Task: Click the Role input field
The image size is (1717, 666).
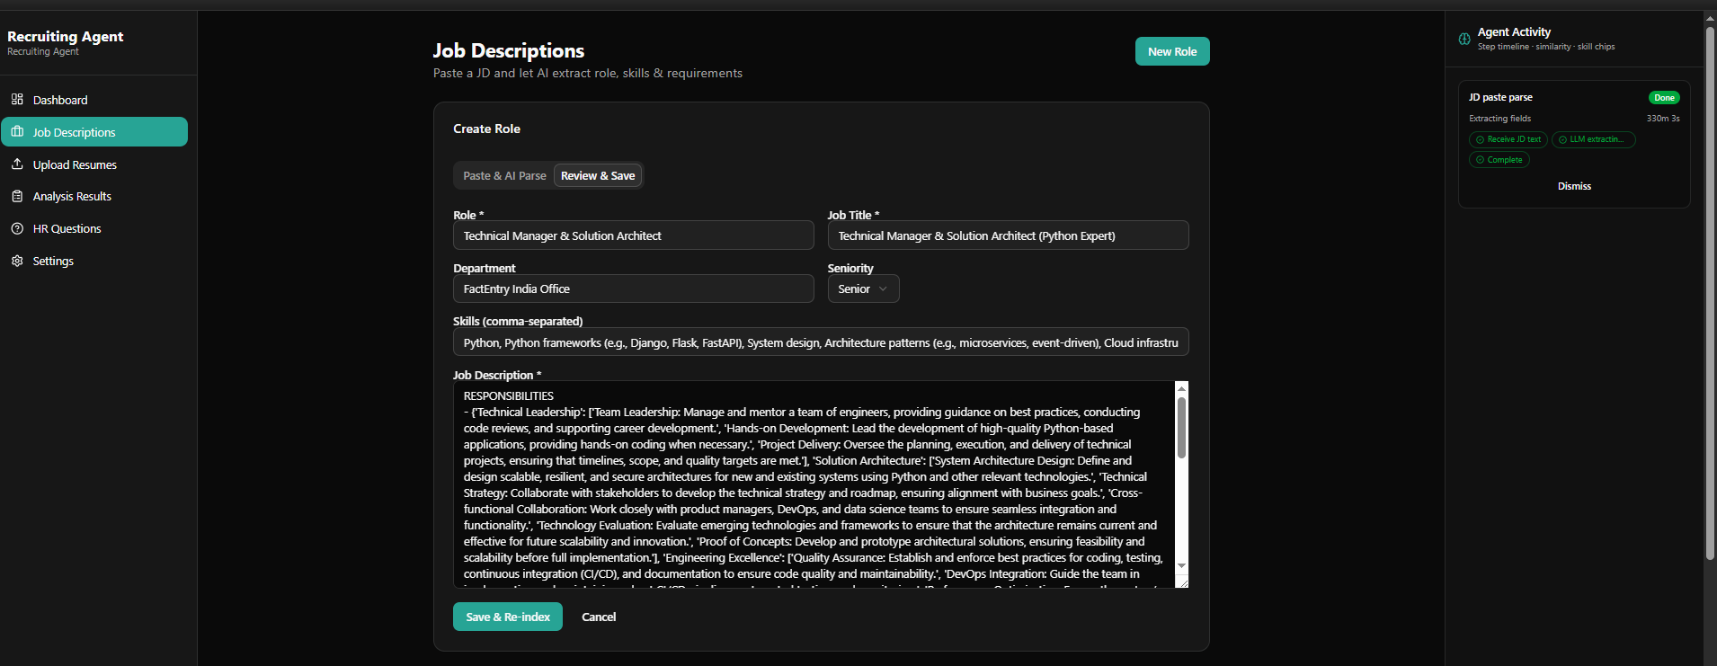Action: (x=634, y=235)
